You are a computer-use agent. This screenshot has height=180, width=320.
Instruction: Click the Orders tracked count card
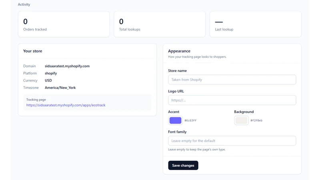[64, 24]
